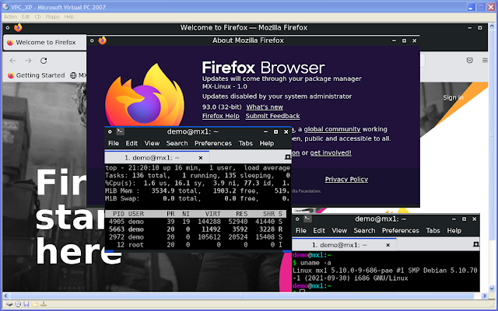Screen dimensions: 498x311
Task: Open View menu in the bottom-right terminal
Action: click(339, 230)
